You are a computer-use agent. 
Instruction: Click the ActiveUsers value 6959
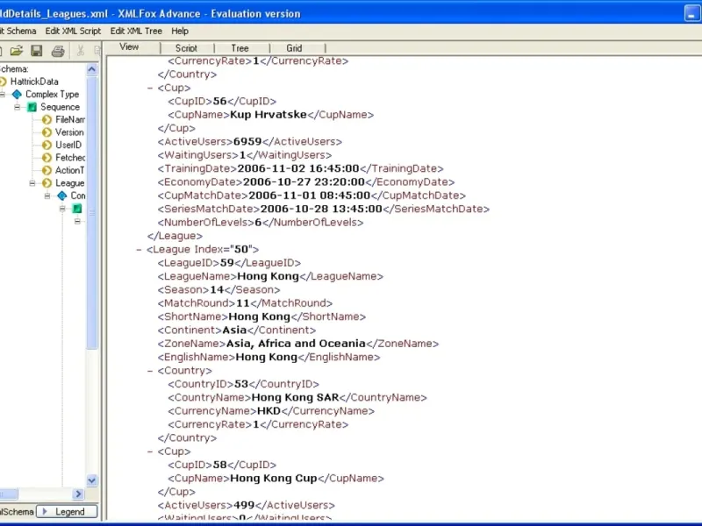pyautogui.click(x=247, y=142)
